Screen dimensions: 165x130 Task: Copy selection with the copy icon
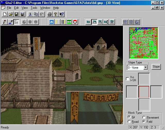36,14
